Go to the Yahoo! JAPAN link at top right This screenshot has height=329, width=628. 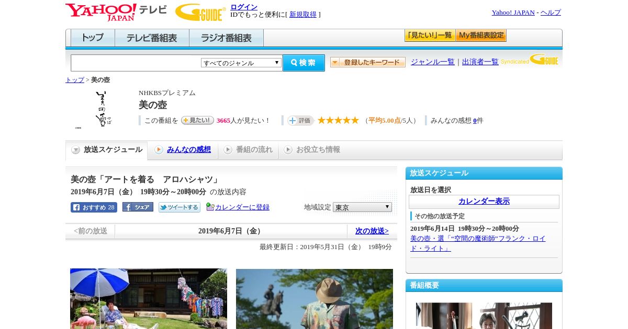point(513,13)
